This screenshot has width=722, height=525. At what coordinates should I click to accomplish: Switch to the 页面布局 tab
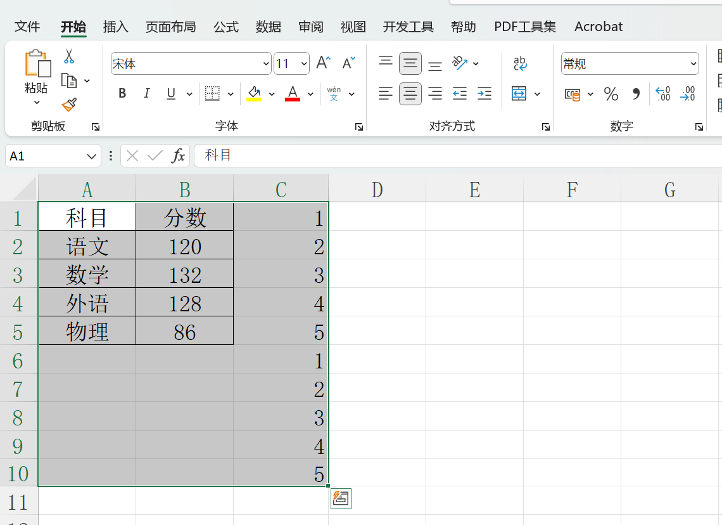click(x=171, y=27)
